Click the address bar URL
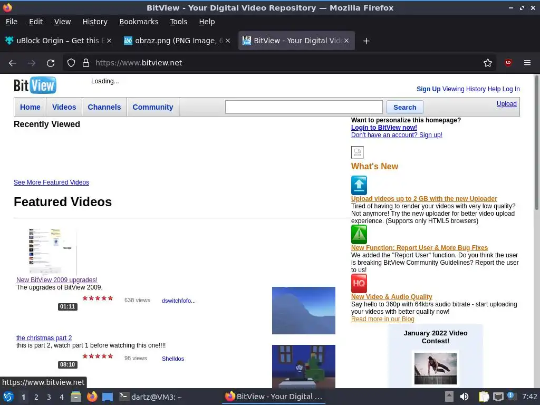Viewport: 540px width, 405px height. point(139,63)
